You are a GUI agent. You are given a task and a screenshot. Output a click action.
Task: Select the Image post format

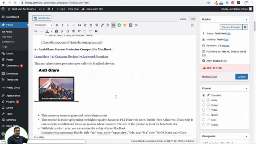[x=204, y=105]
